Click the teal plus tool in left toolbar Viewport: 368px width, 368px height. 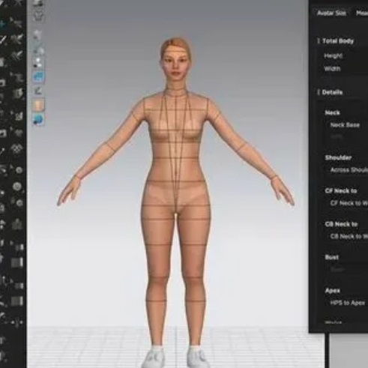2,24
